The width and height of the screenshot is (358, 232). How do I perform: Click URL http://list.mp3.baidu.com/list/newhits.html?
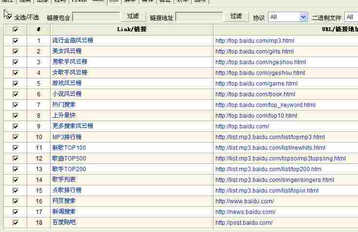pos(270,148)
